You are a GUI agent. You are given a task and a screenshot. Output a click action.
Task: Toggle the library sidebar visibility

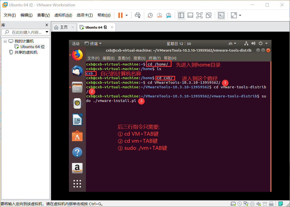tap(181, 15)
